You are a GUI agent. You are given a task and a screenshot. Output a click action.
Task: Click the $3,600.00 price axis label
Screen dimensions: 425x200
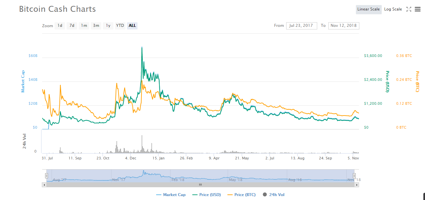tap(373, 56)
